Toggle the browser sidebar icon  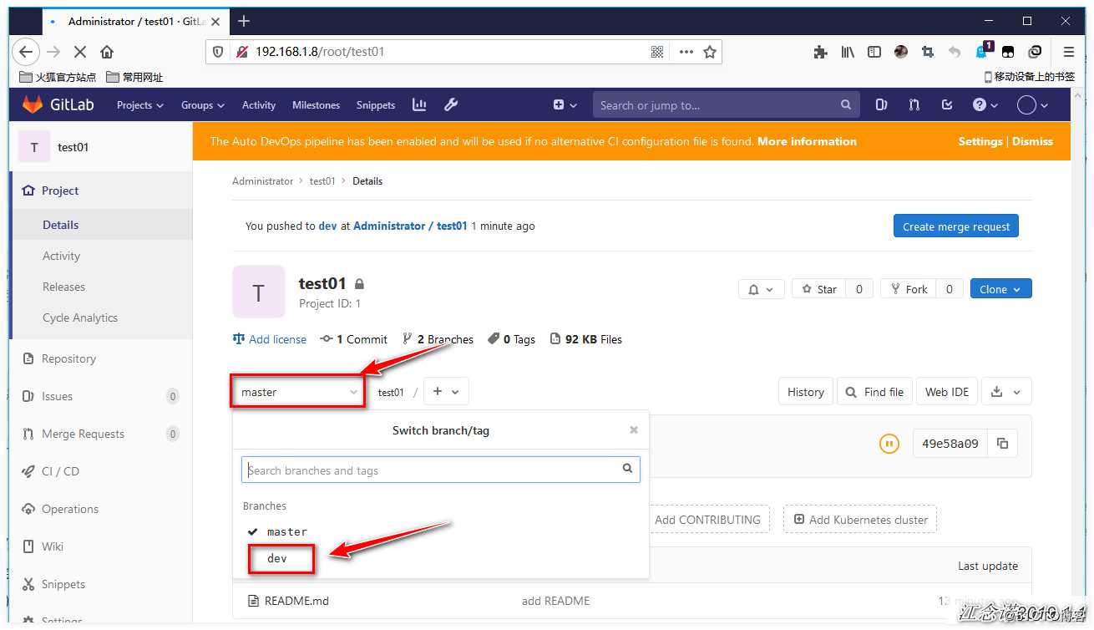tap(874, 52)
